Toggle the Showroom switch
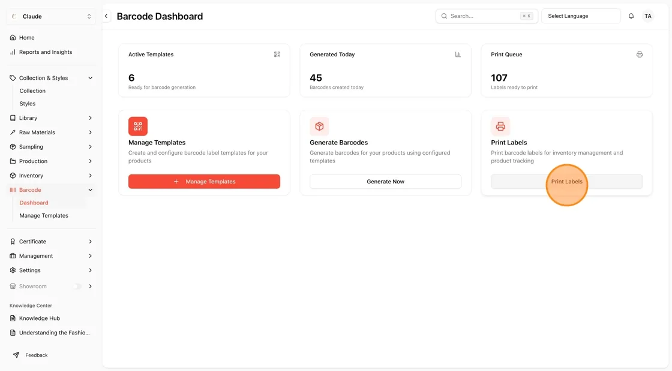Image resolution: width=672 pixels, height=371 pixels. tap(77, 286)
